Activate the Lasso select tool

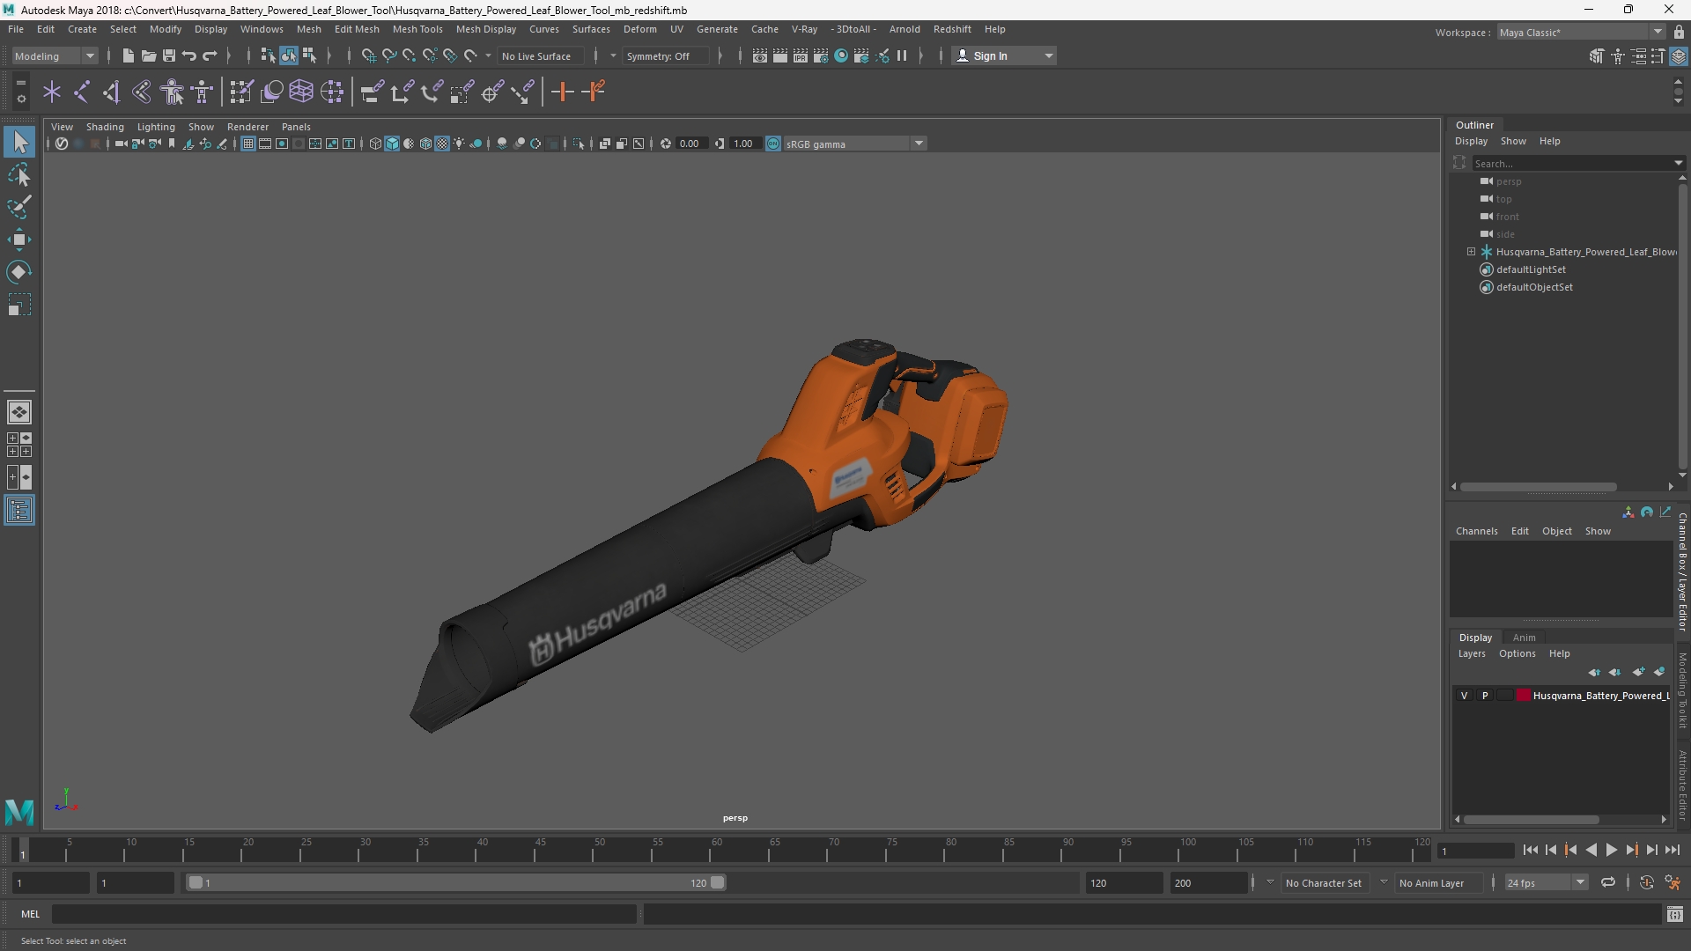click(x=19, y=174)
